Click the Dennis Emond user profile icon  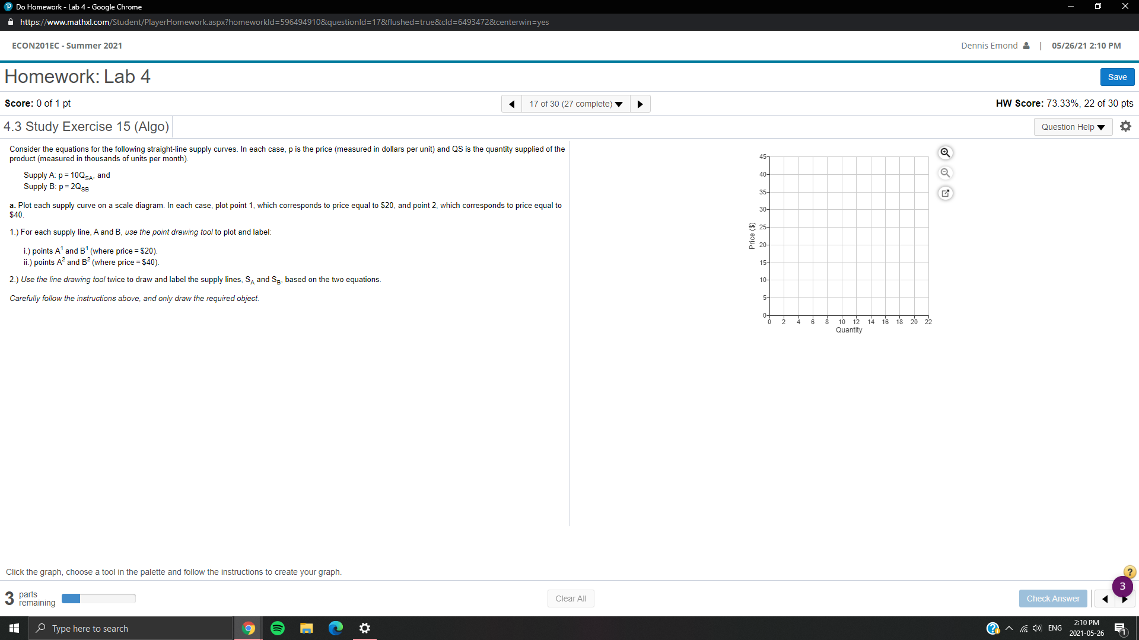coord(1026,45)
